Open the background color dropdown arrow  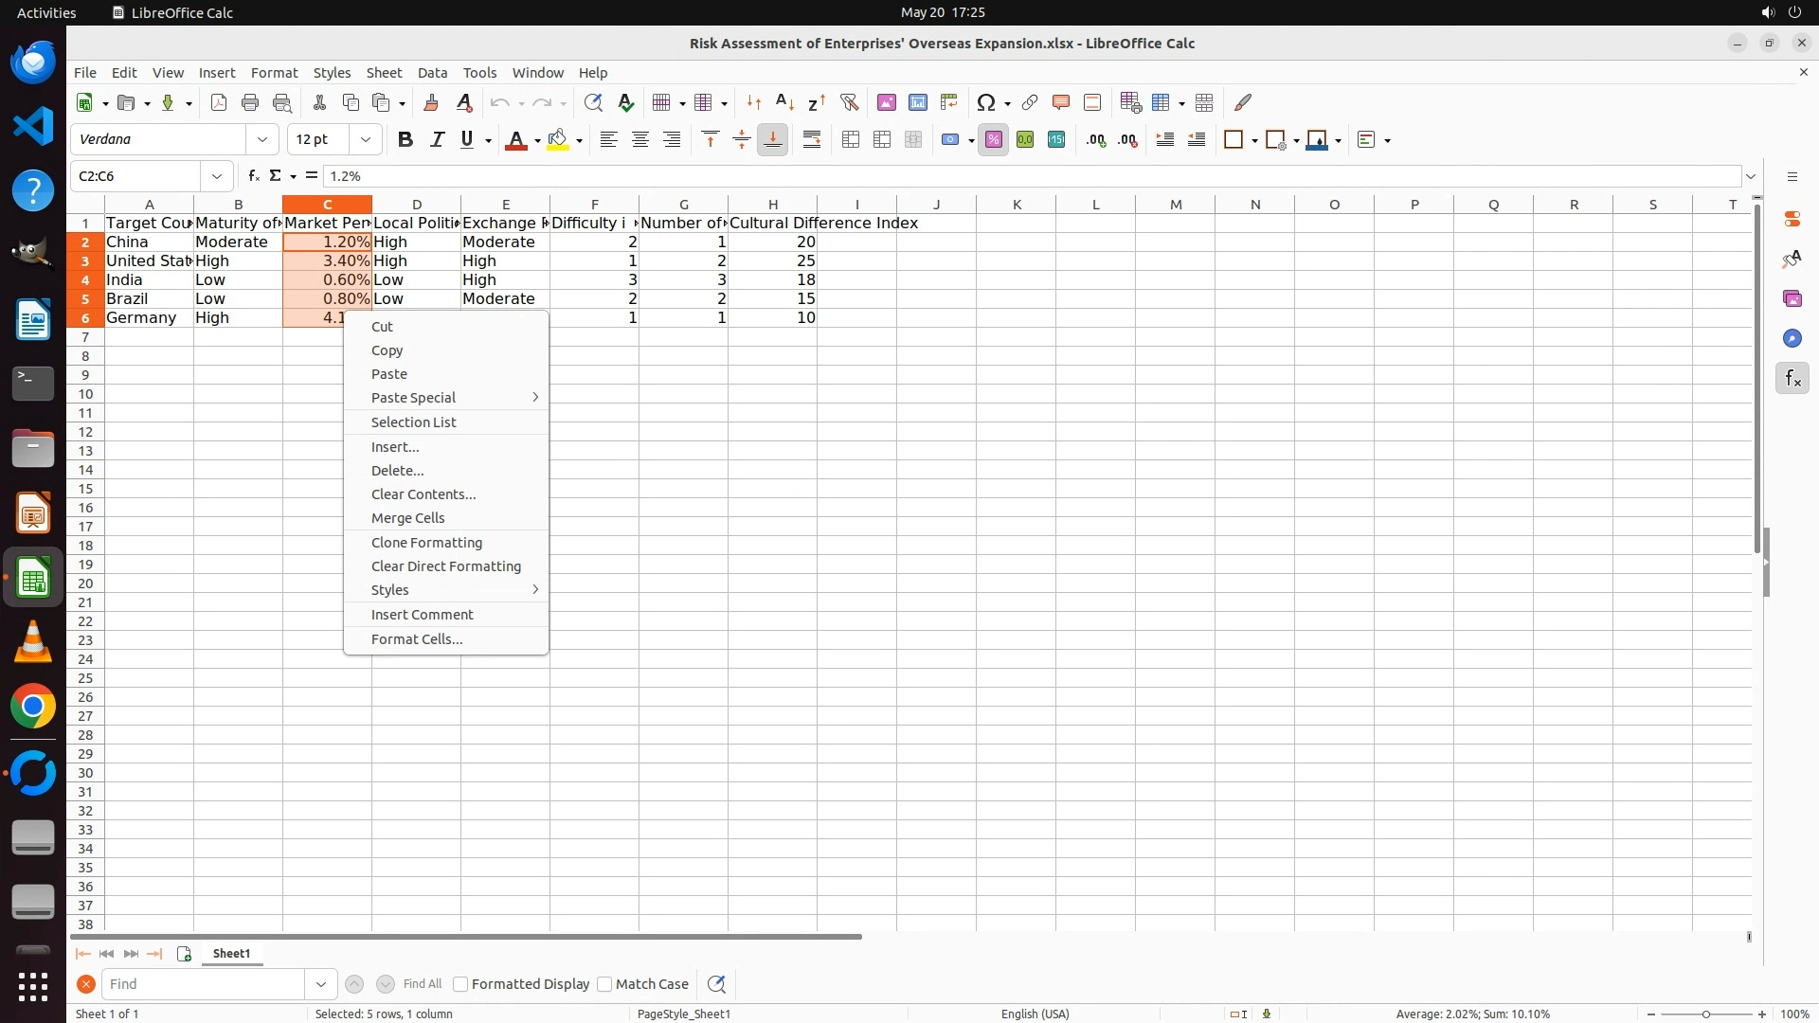[x=579, y=140]
